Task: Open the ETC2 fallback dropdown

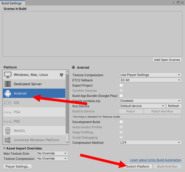Action: point(150,80)
